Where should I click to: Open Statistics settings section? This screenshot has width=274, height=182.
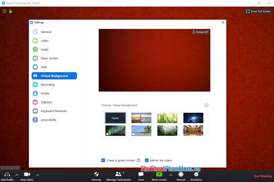tap(54, 102)
